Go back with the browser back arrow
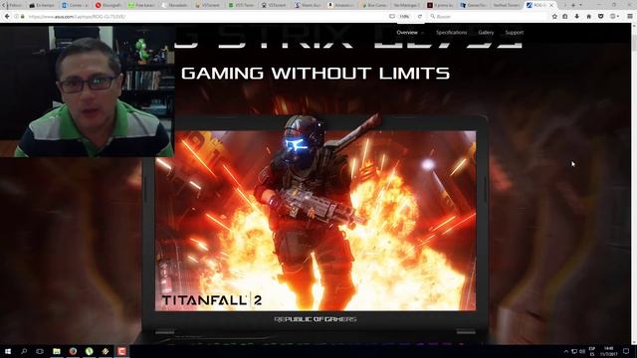637x358 pixels. point(7,16)
